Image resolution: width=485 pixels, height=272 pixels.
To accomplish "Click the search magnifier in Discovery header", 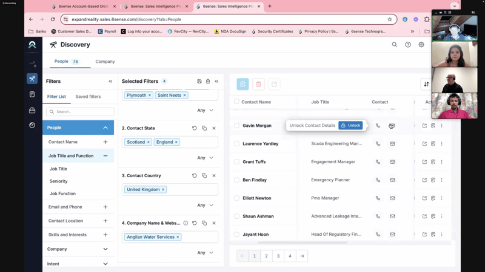I will click(x=395, y=45).
